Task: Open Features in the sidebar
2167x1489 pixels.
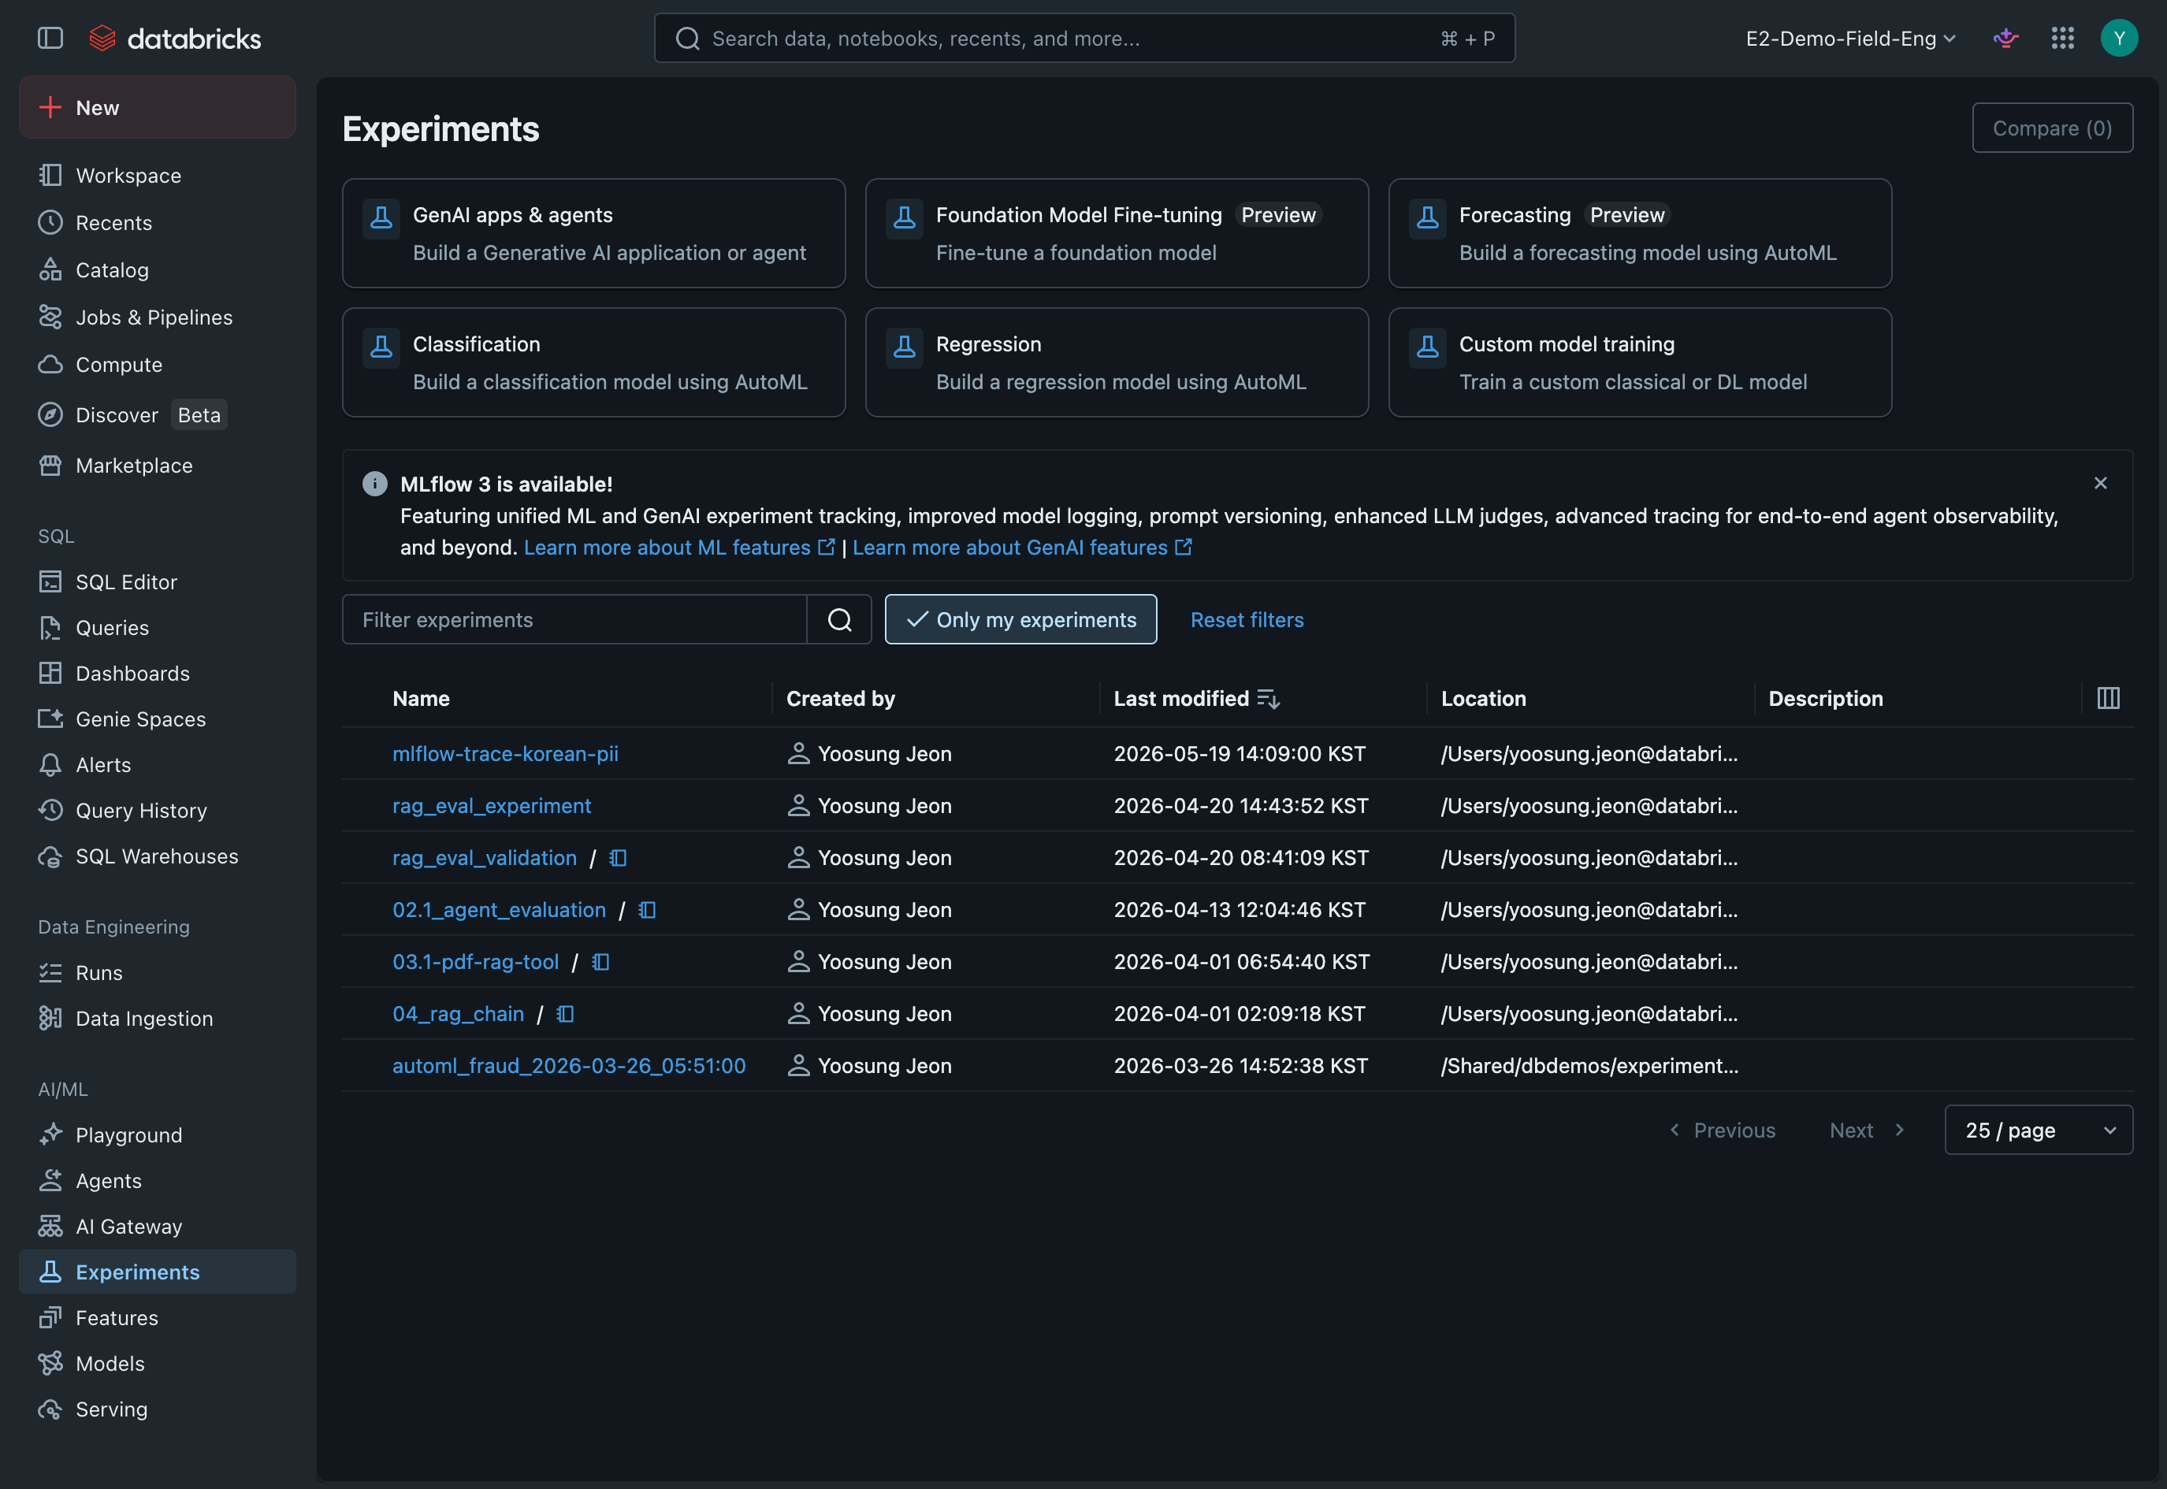Action: (157, 1317)
